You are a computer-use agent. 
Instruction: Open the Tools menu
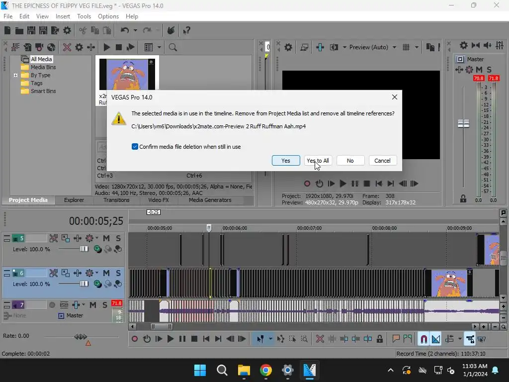click(x=84, y=16)
